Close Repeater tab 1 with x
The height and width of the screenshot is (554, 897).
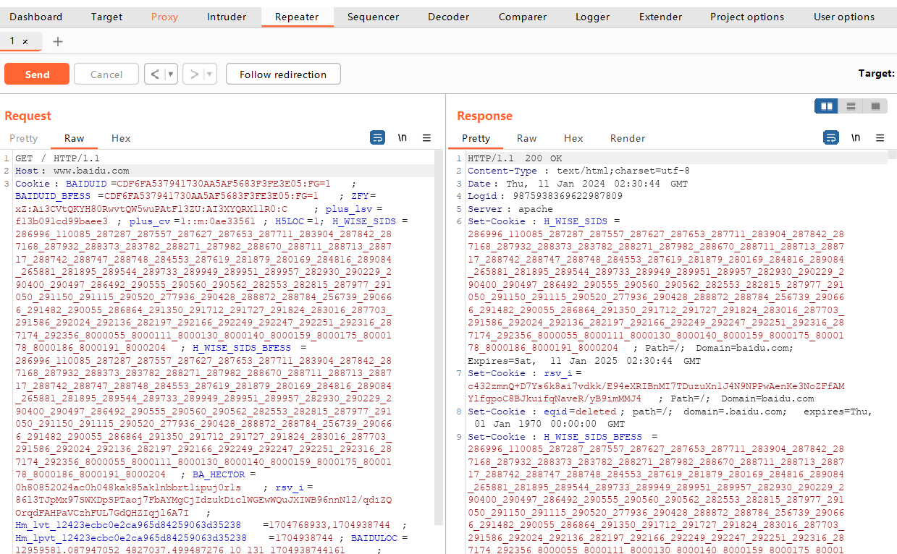pos(25,42)
